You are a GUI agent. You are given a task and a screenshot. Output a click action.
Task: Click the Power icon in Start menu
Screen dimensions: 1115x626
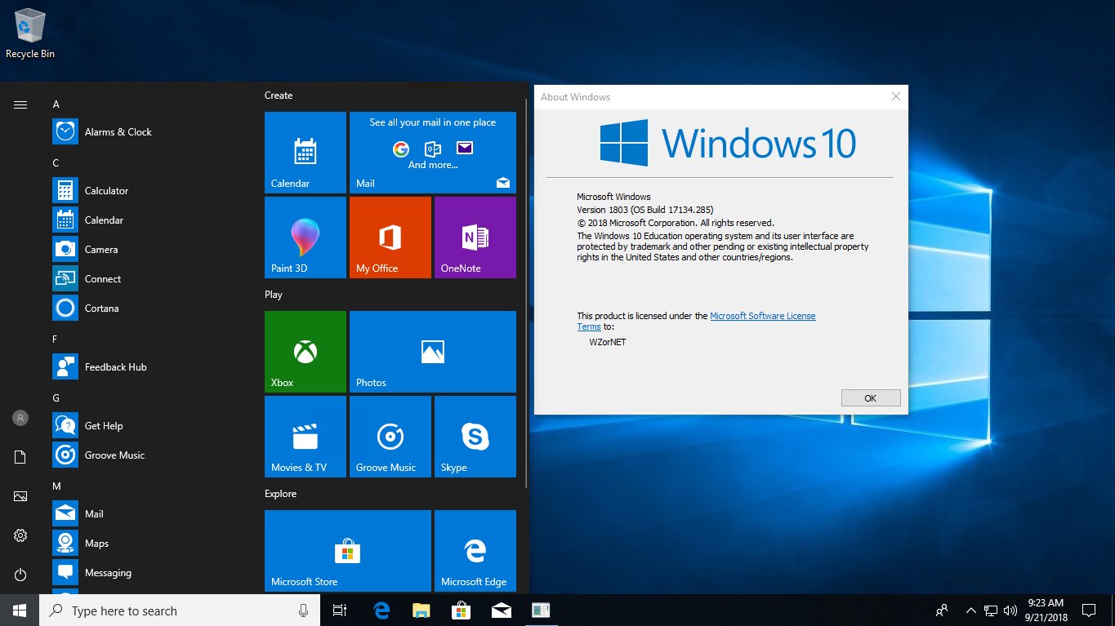pyautogui.click(x=20, y=575)
